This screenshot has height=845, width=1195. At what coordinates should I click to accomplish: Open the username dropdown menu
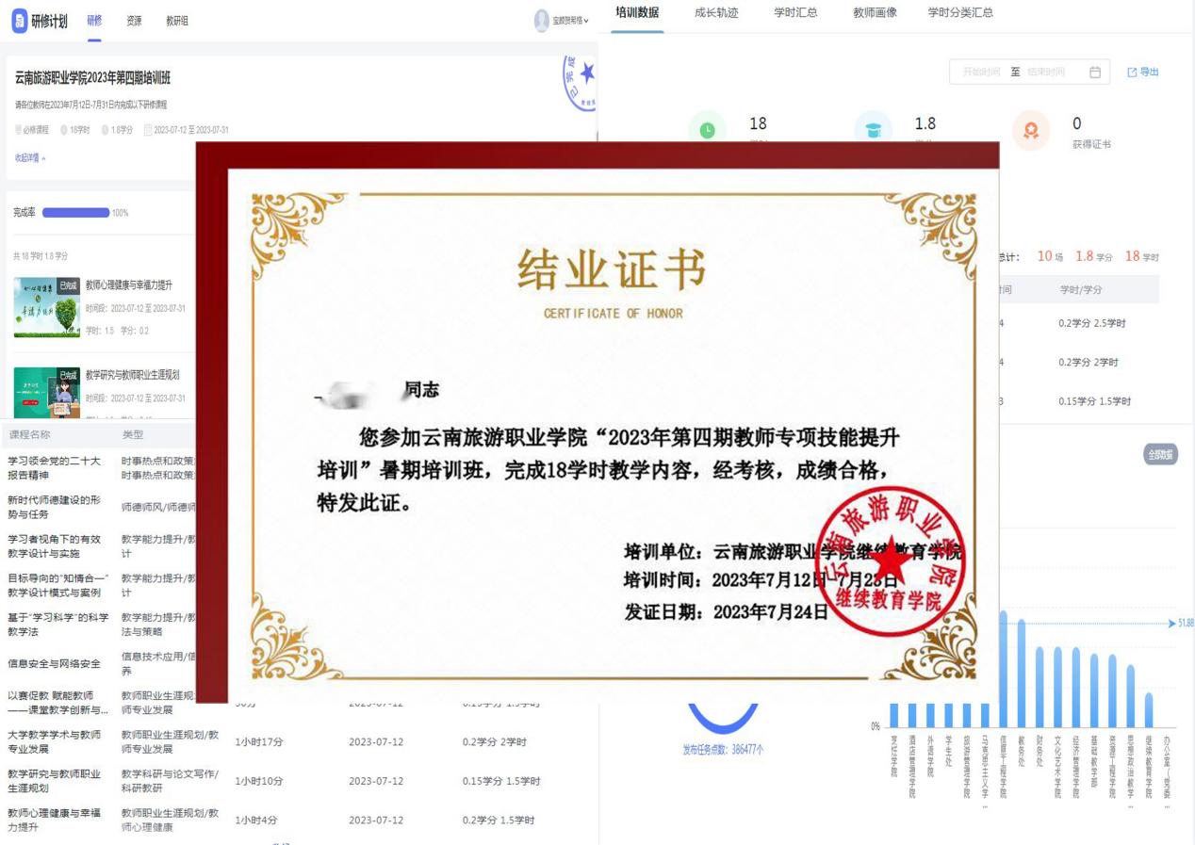click(571, 21)
